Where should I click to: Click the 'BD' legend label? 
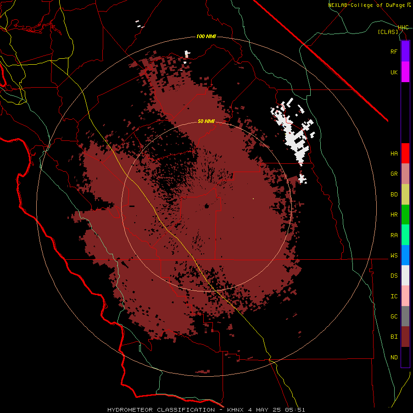pyautogui.click(x=394, y=195)
